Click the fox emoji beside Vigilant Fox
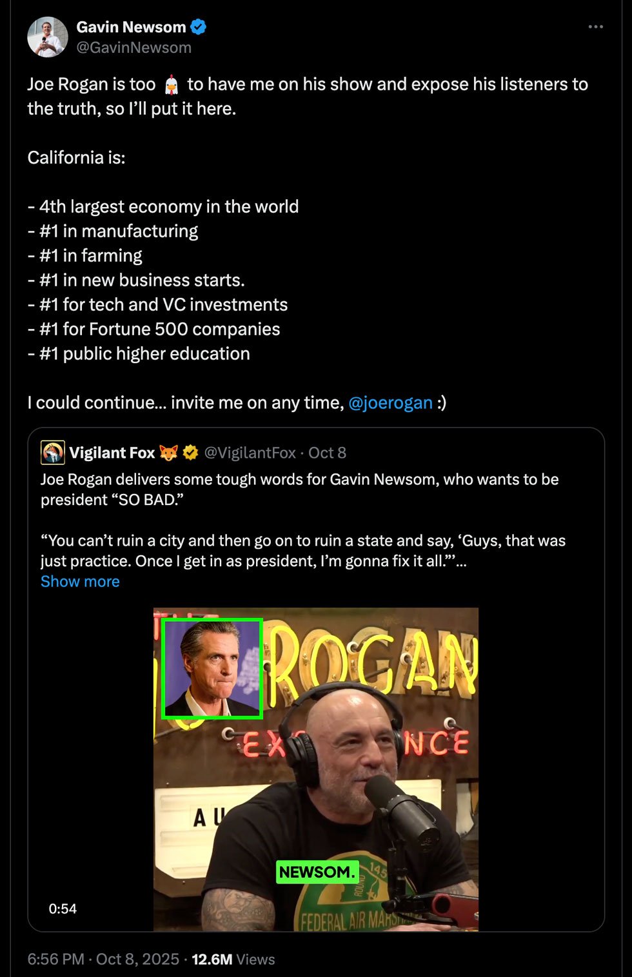Viewport: 632px width, 977px height. 168,453
